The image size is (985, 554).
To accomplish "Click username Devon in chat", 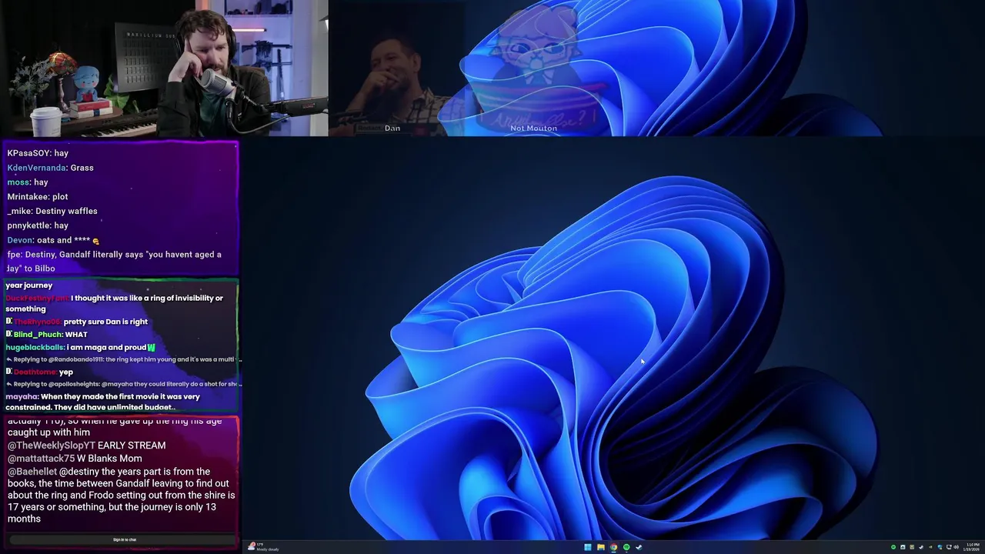I will pyautogui.click(x=20, y=240).
